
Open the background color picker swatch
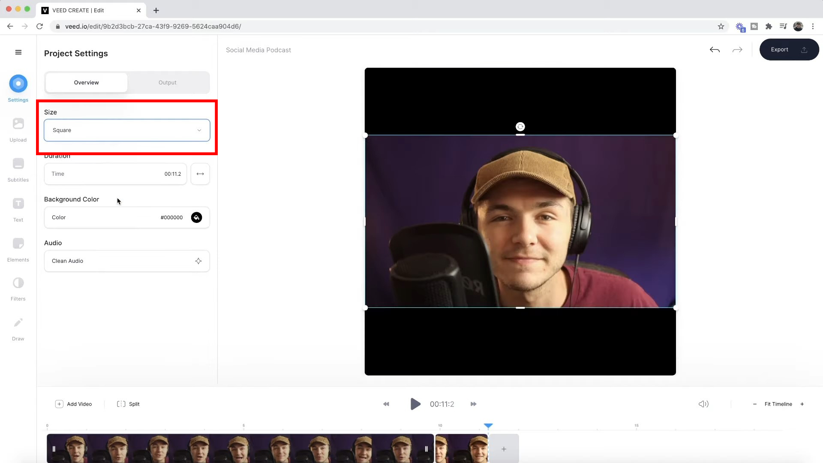point(196,218)
